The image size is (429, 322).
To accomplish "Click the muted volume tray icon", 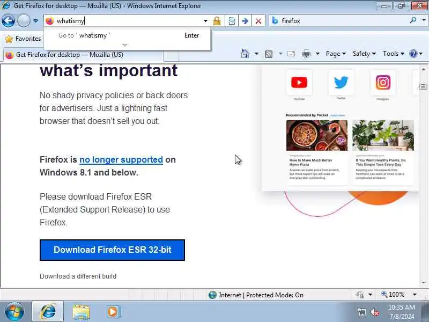I will (x=375, y=312).
